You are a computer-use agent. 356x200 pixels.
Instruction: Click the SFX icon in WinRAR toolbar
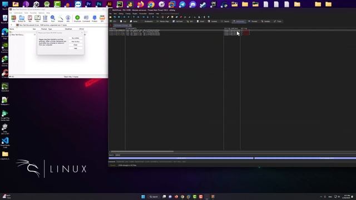click(x=102, y=18)
